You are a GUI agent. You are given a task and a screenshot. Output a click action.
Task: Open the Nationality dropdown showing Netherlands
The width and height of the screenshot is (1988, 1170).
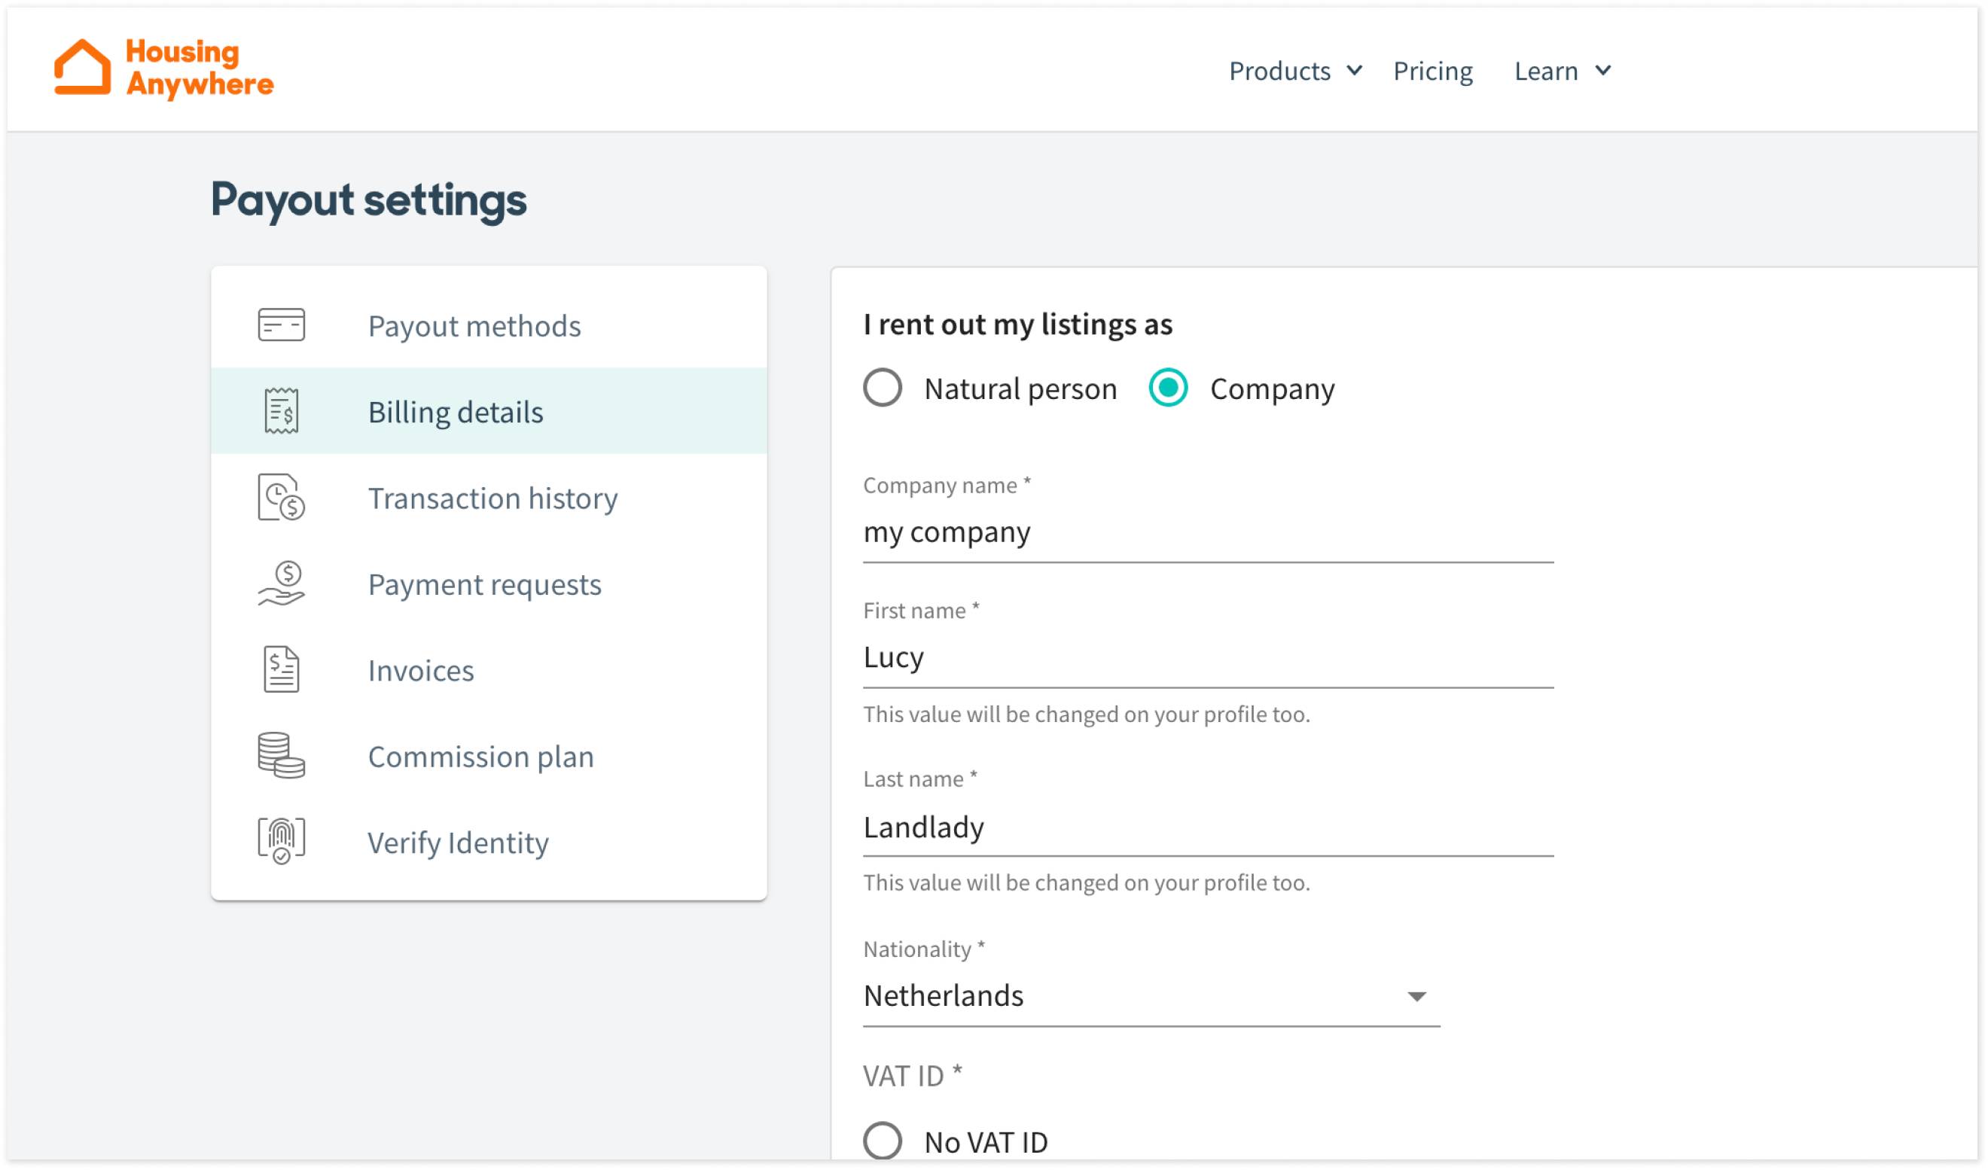tap(1151, 996)
